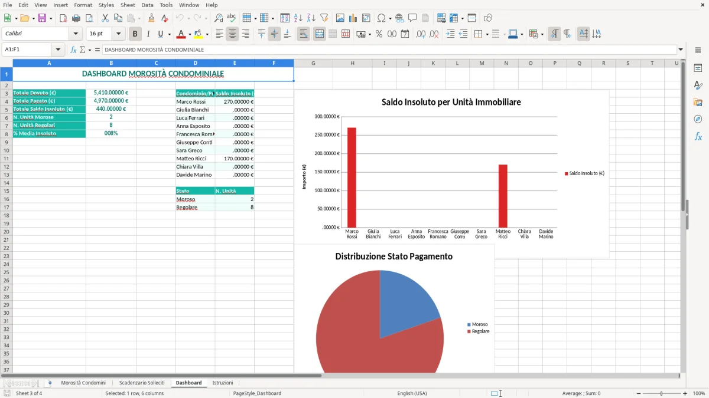The image size is (709, 398).
Task: Expand the formula bar arrow
Action: 681,50
